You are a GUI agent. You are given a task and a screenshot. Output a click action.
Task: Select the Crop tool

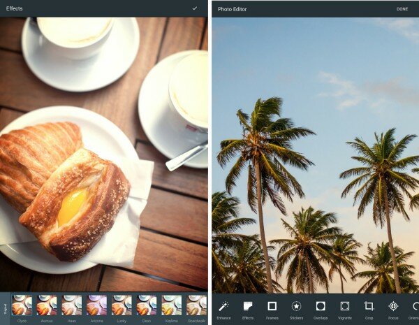(x=369, y=306)
